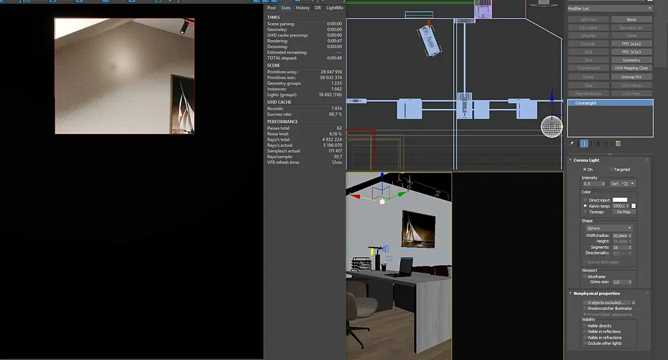Click the FFD 3x3x3 modifier button
The height and width of the screenshot is (360, 668).
click(631, 52)
